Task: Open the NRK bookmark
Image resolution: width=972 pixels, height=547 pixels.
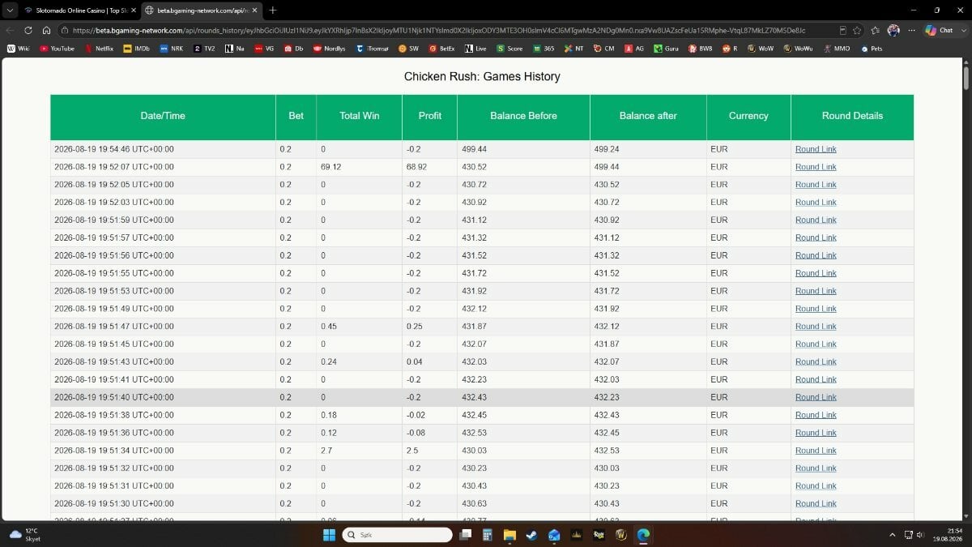Action: click(x=172, y=49)
